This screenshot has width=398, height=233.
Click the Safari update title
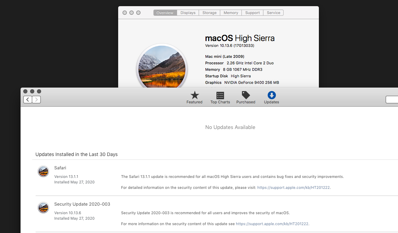click(60, 168)
